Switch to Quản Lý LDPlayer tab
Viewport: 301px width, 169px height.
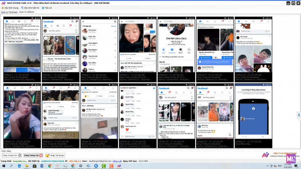pos(27,13)
